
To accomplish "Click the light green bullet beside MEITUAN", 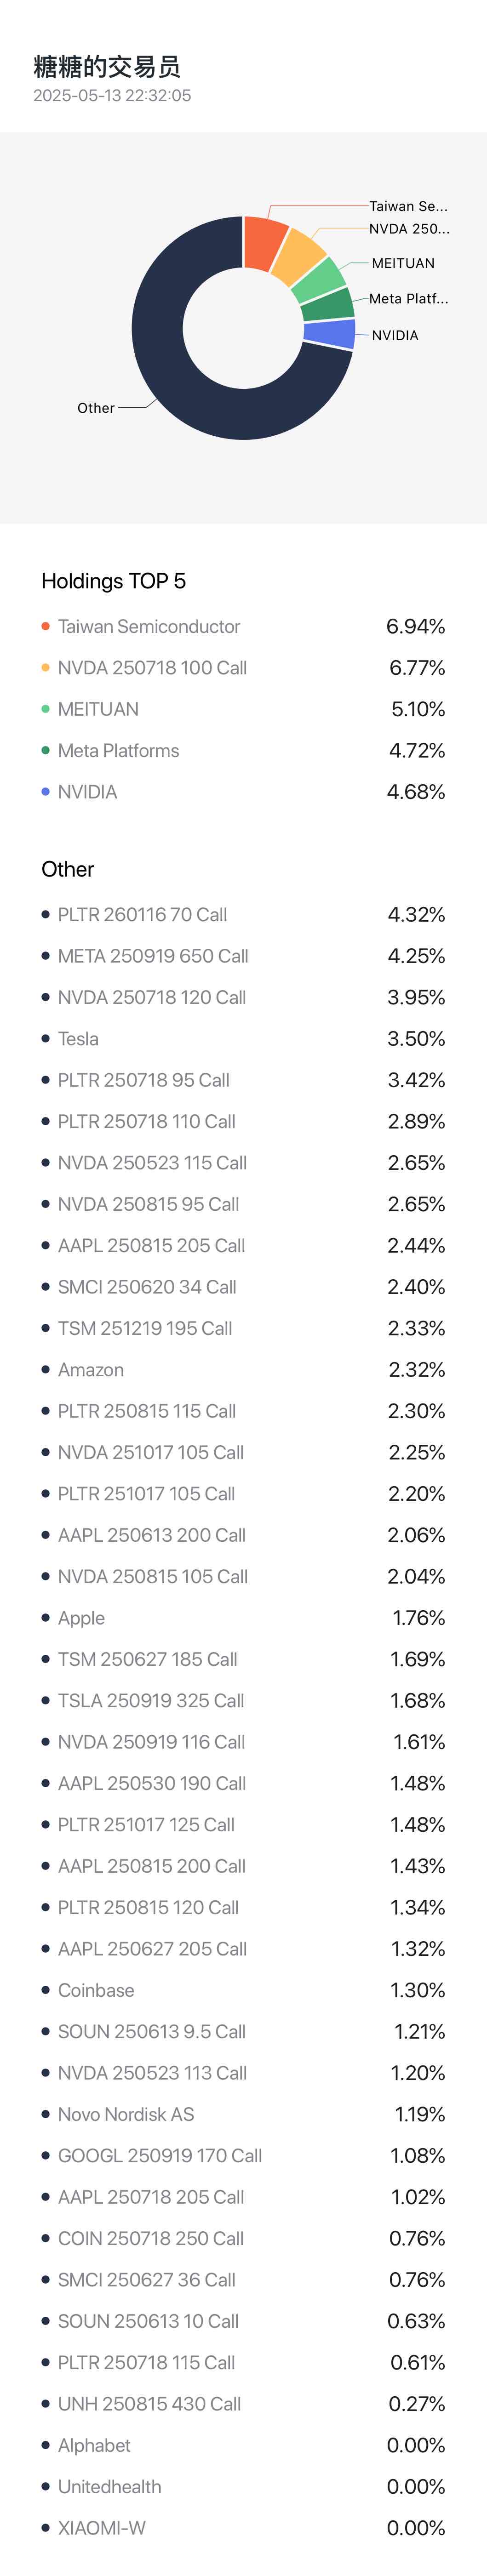I will (x=45, y=709).
